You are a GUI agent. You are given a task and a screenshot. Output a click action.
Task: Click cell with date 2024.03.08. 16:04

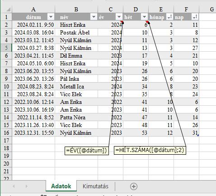(x=33, y=32)
